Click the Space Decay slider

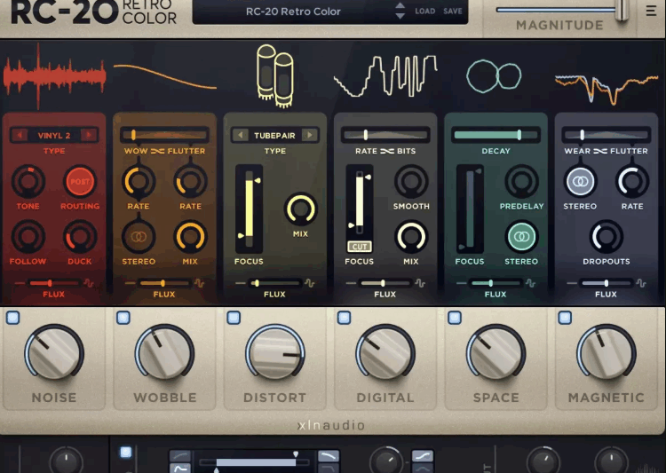coord(496,135)
